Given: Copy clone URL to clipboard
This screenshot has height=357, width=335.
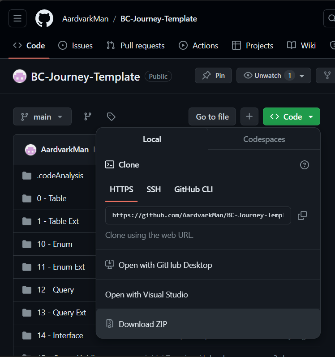Looking at the screenshot, I should point(302,215).
